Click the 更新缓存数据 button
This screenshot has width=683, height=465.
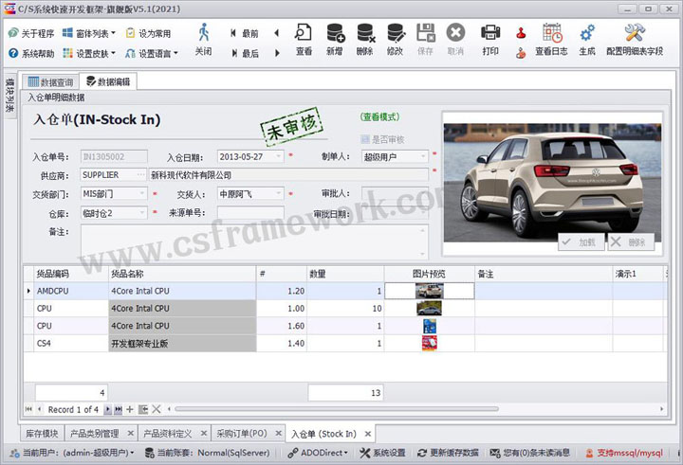444,453
